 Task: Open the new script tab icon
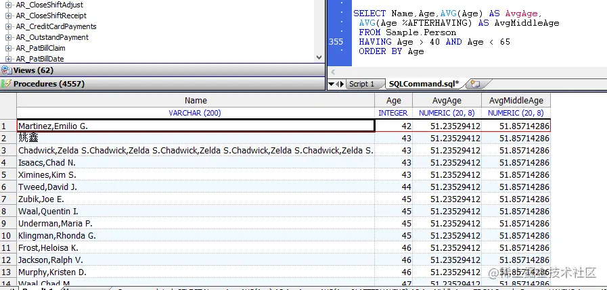point(475,84)
